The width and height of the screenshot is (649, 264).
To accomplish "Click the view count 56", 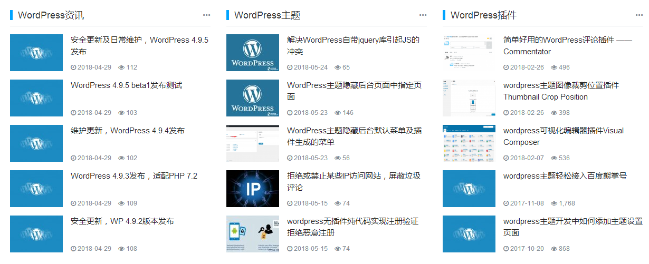I will [x=346, y=158].
